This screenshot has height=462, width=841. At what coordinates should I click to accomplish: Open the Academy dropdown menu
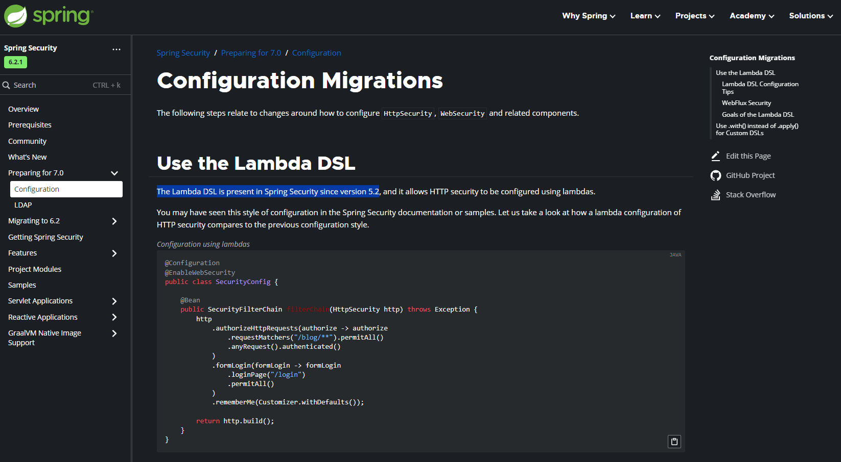pos(752,16)
